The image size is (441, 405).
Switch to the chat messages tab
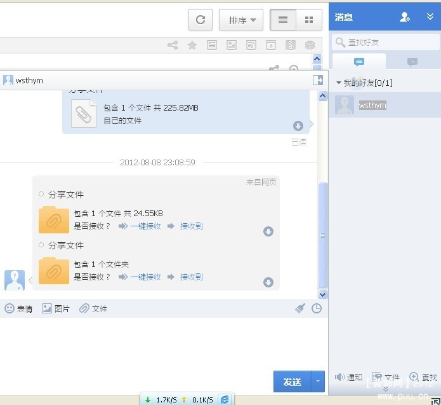click(x=359, y=62)
